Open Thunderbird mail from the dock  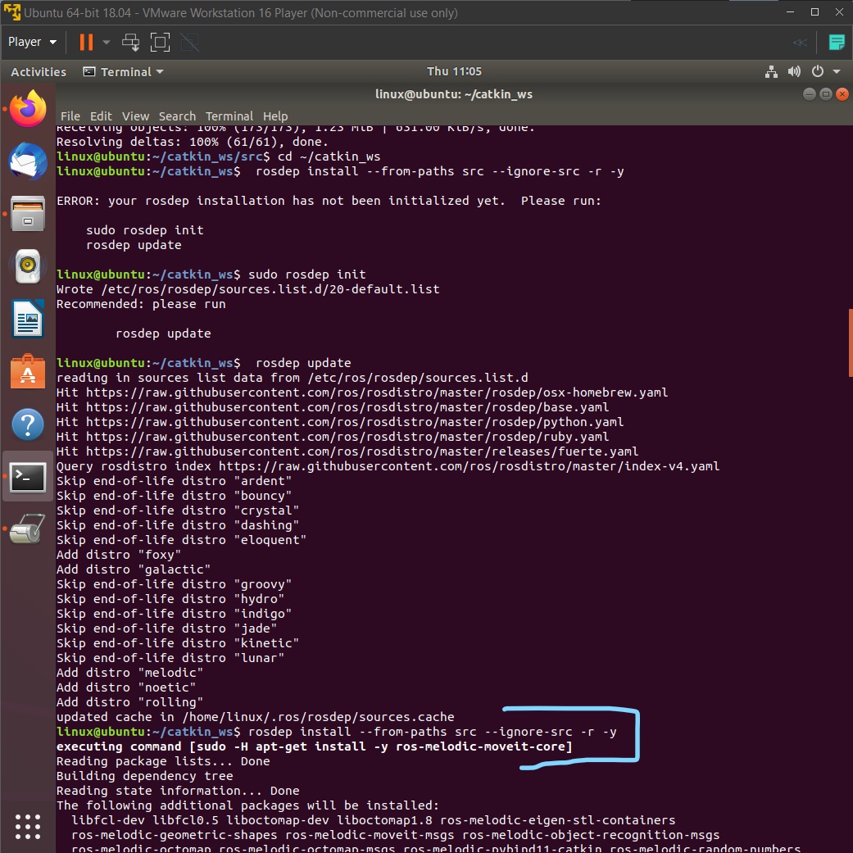pyautogui.click(x=27, y=161)
